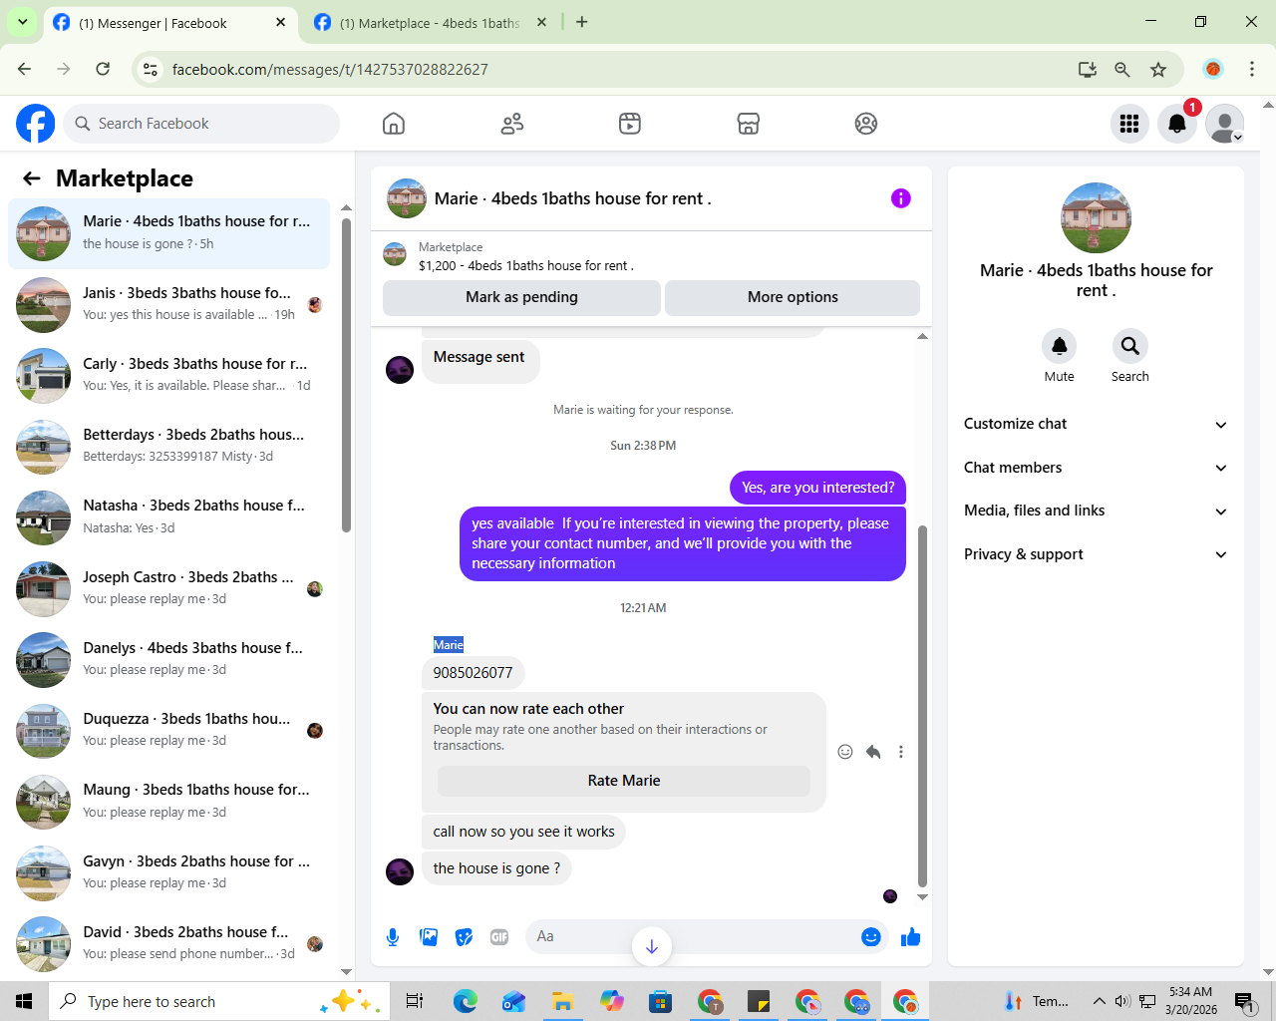Image resolution: width=1276 pixels, height=1021 pixels.
Task: Mute this chat with the bell icon
Action: click(1060, 346)
